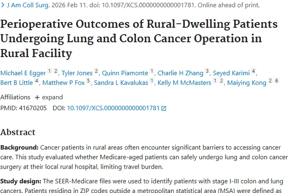Click affiliation superscript 3 after Charlie H Zhang

(207, 71)
